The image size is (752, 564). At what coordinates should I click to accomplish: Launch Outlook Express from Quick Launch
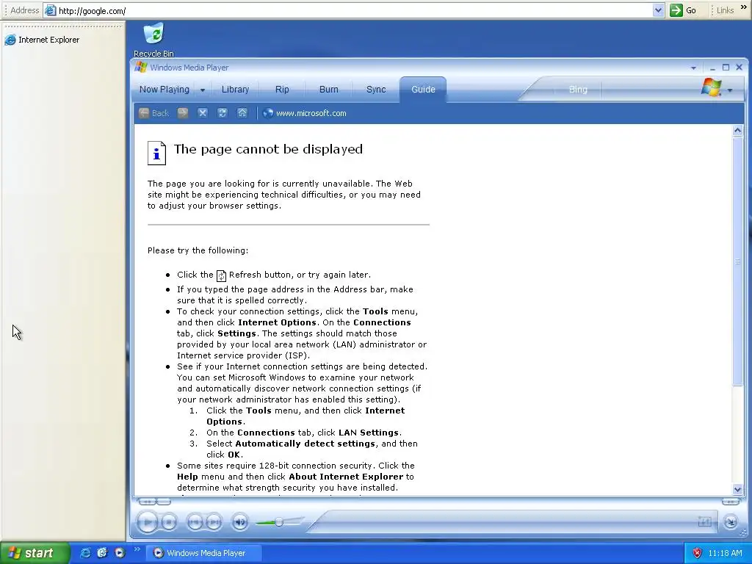pos(102,553)
